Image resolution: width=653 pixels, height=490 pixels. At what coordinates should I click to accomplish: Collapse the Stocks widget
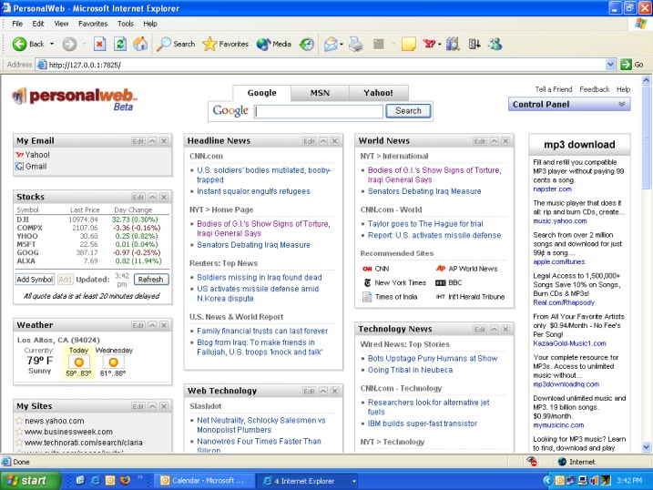pyautogui.click(x=152, y=197)
